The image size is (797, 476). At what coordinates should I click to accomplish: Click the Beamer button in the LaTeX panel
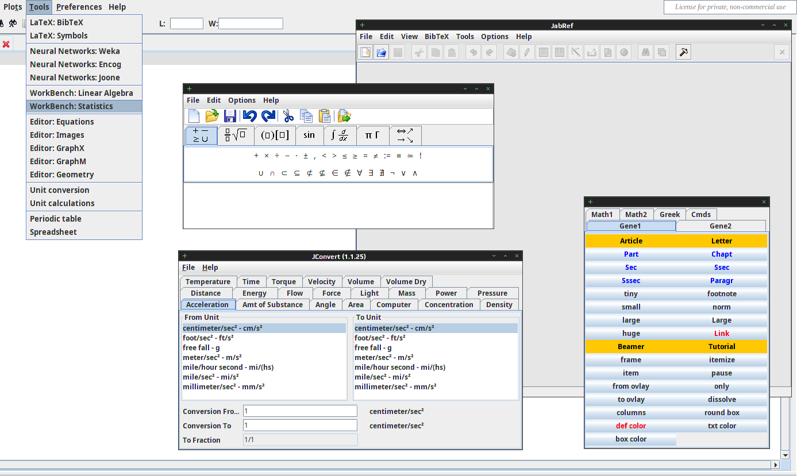click(x=631, y=346)
